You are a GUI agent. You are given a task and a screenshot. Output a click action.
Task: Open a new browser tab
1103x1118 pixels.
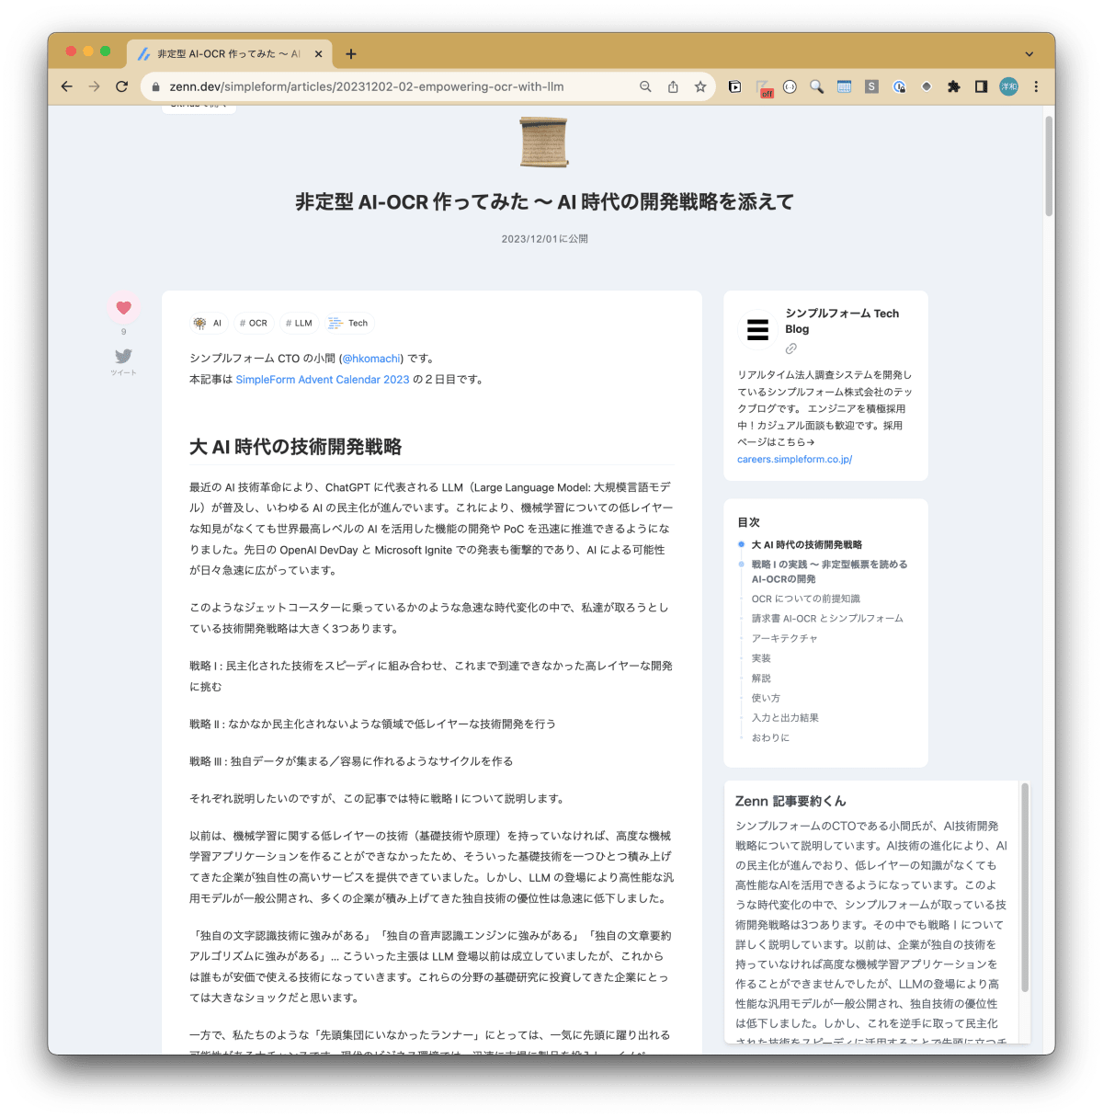point(351,54)
